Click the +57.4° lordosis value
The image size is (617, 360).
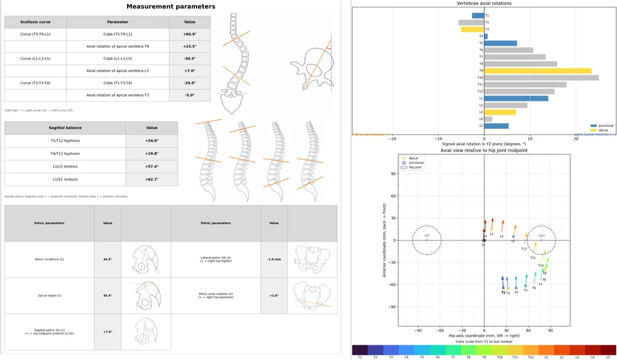[x=152, y=167]
